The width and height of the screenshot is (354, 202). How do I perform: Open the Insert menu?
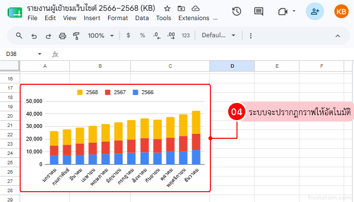[92, 18]
